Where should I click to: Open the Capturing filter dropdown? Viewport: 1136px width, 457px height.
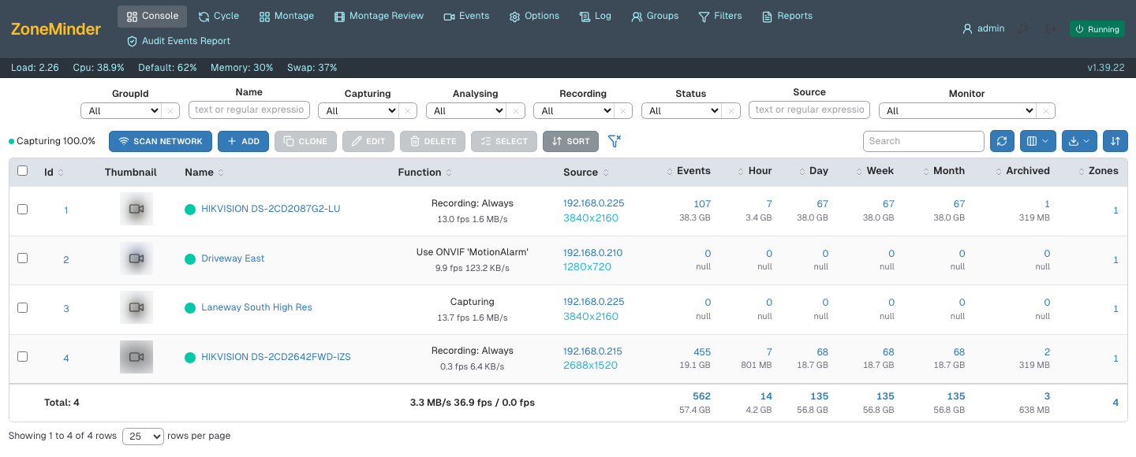click(x=360, y=111)
